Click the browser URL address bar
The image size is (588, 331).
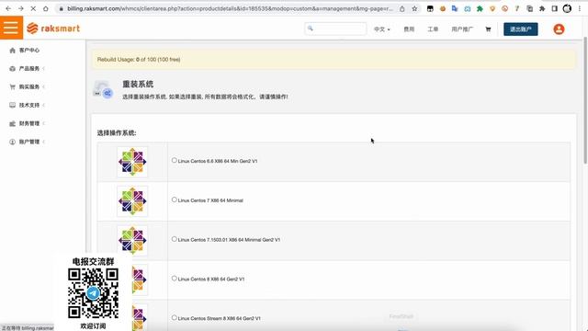(230, 8)
